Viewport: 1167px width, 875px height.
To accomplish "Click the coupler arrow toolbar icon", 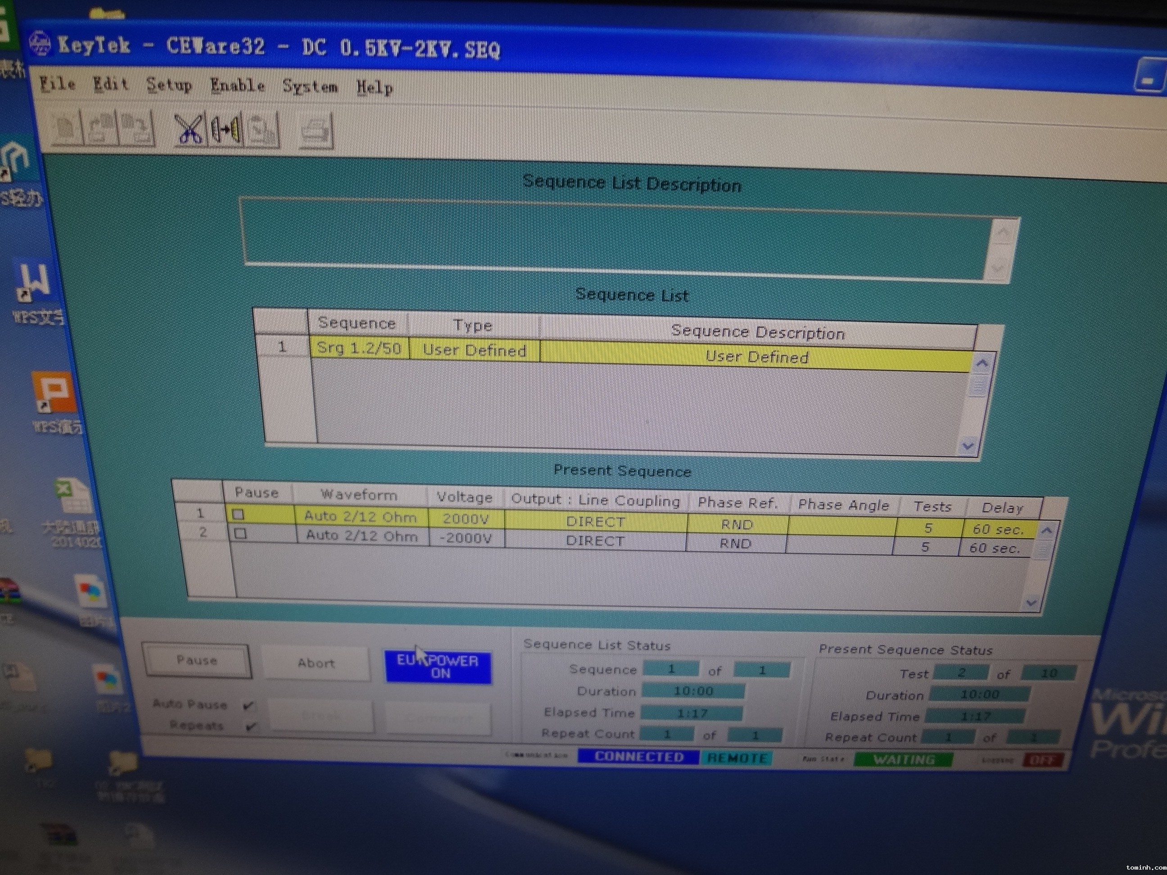I will coord(225,130).
